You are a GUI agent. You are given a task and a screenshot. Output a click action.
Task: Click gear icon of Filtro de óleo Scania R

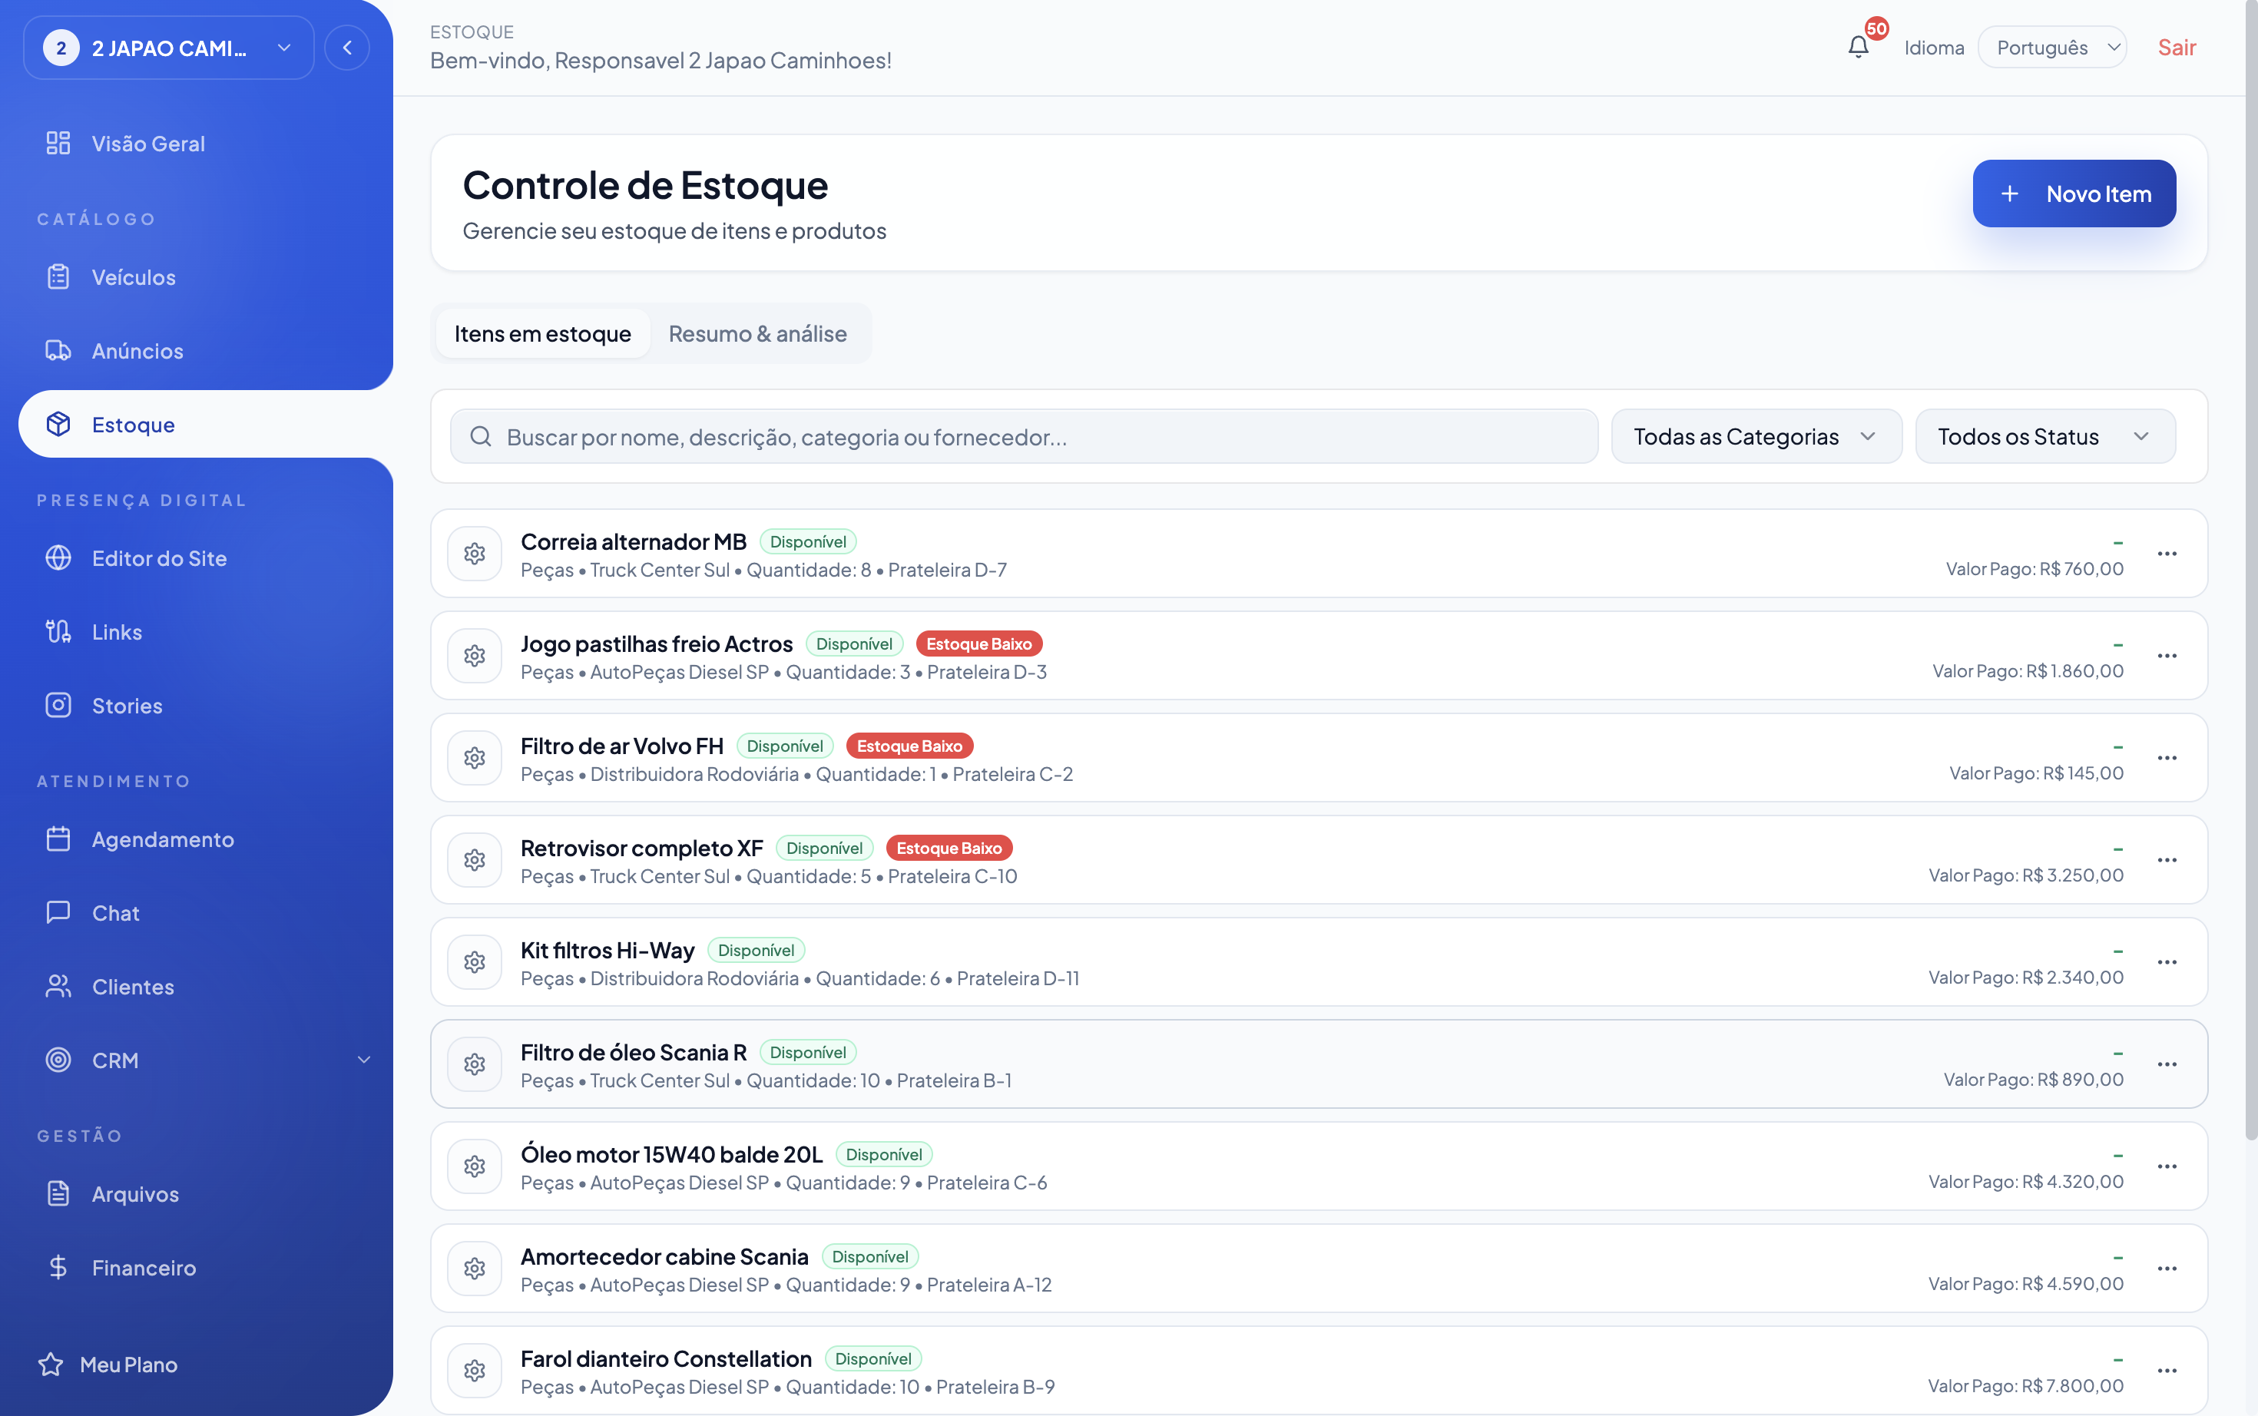coord(475,1064)
